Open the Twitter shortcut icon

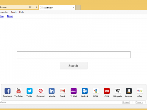pos(29,91)
